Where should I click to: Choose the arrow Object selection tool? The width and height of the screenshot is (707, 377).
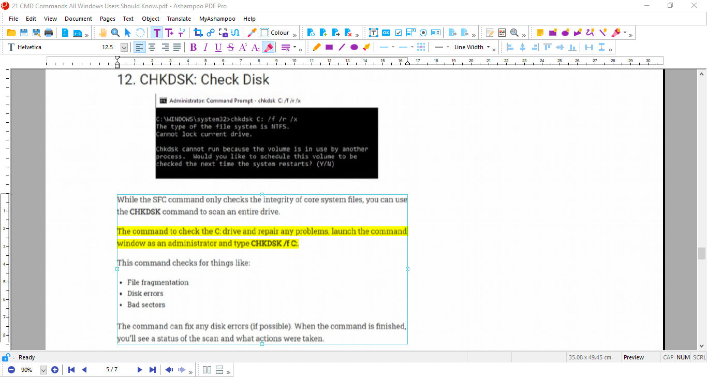[128, 33]
